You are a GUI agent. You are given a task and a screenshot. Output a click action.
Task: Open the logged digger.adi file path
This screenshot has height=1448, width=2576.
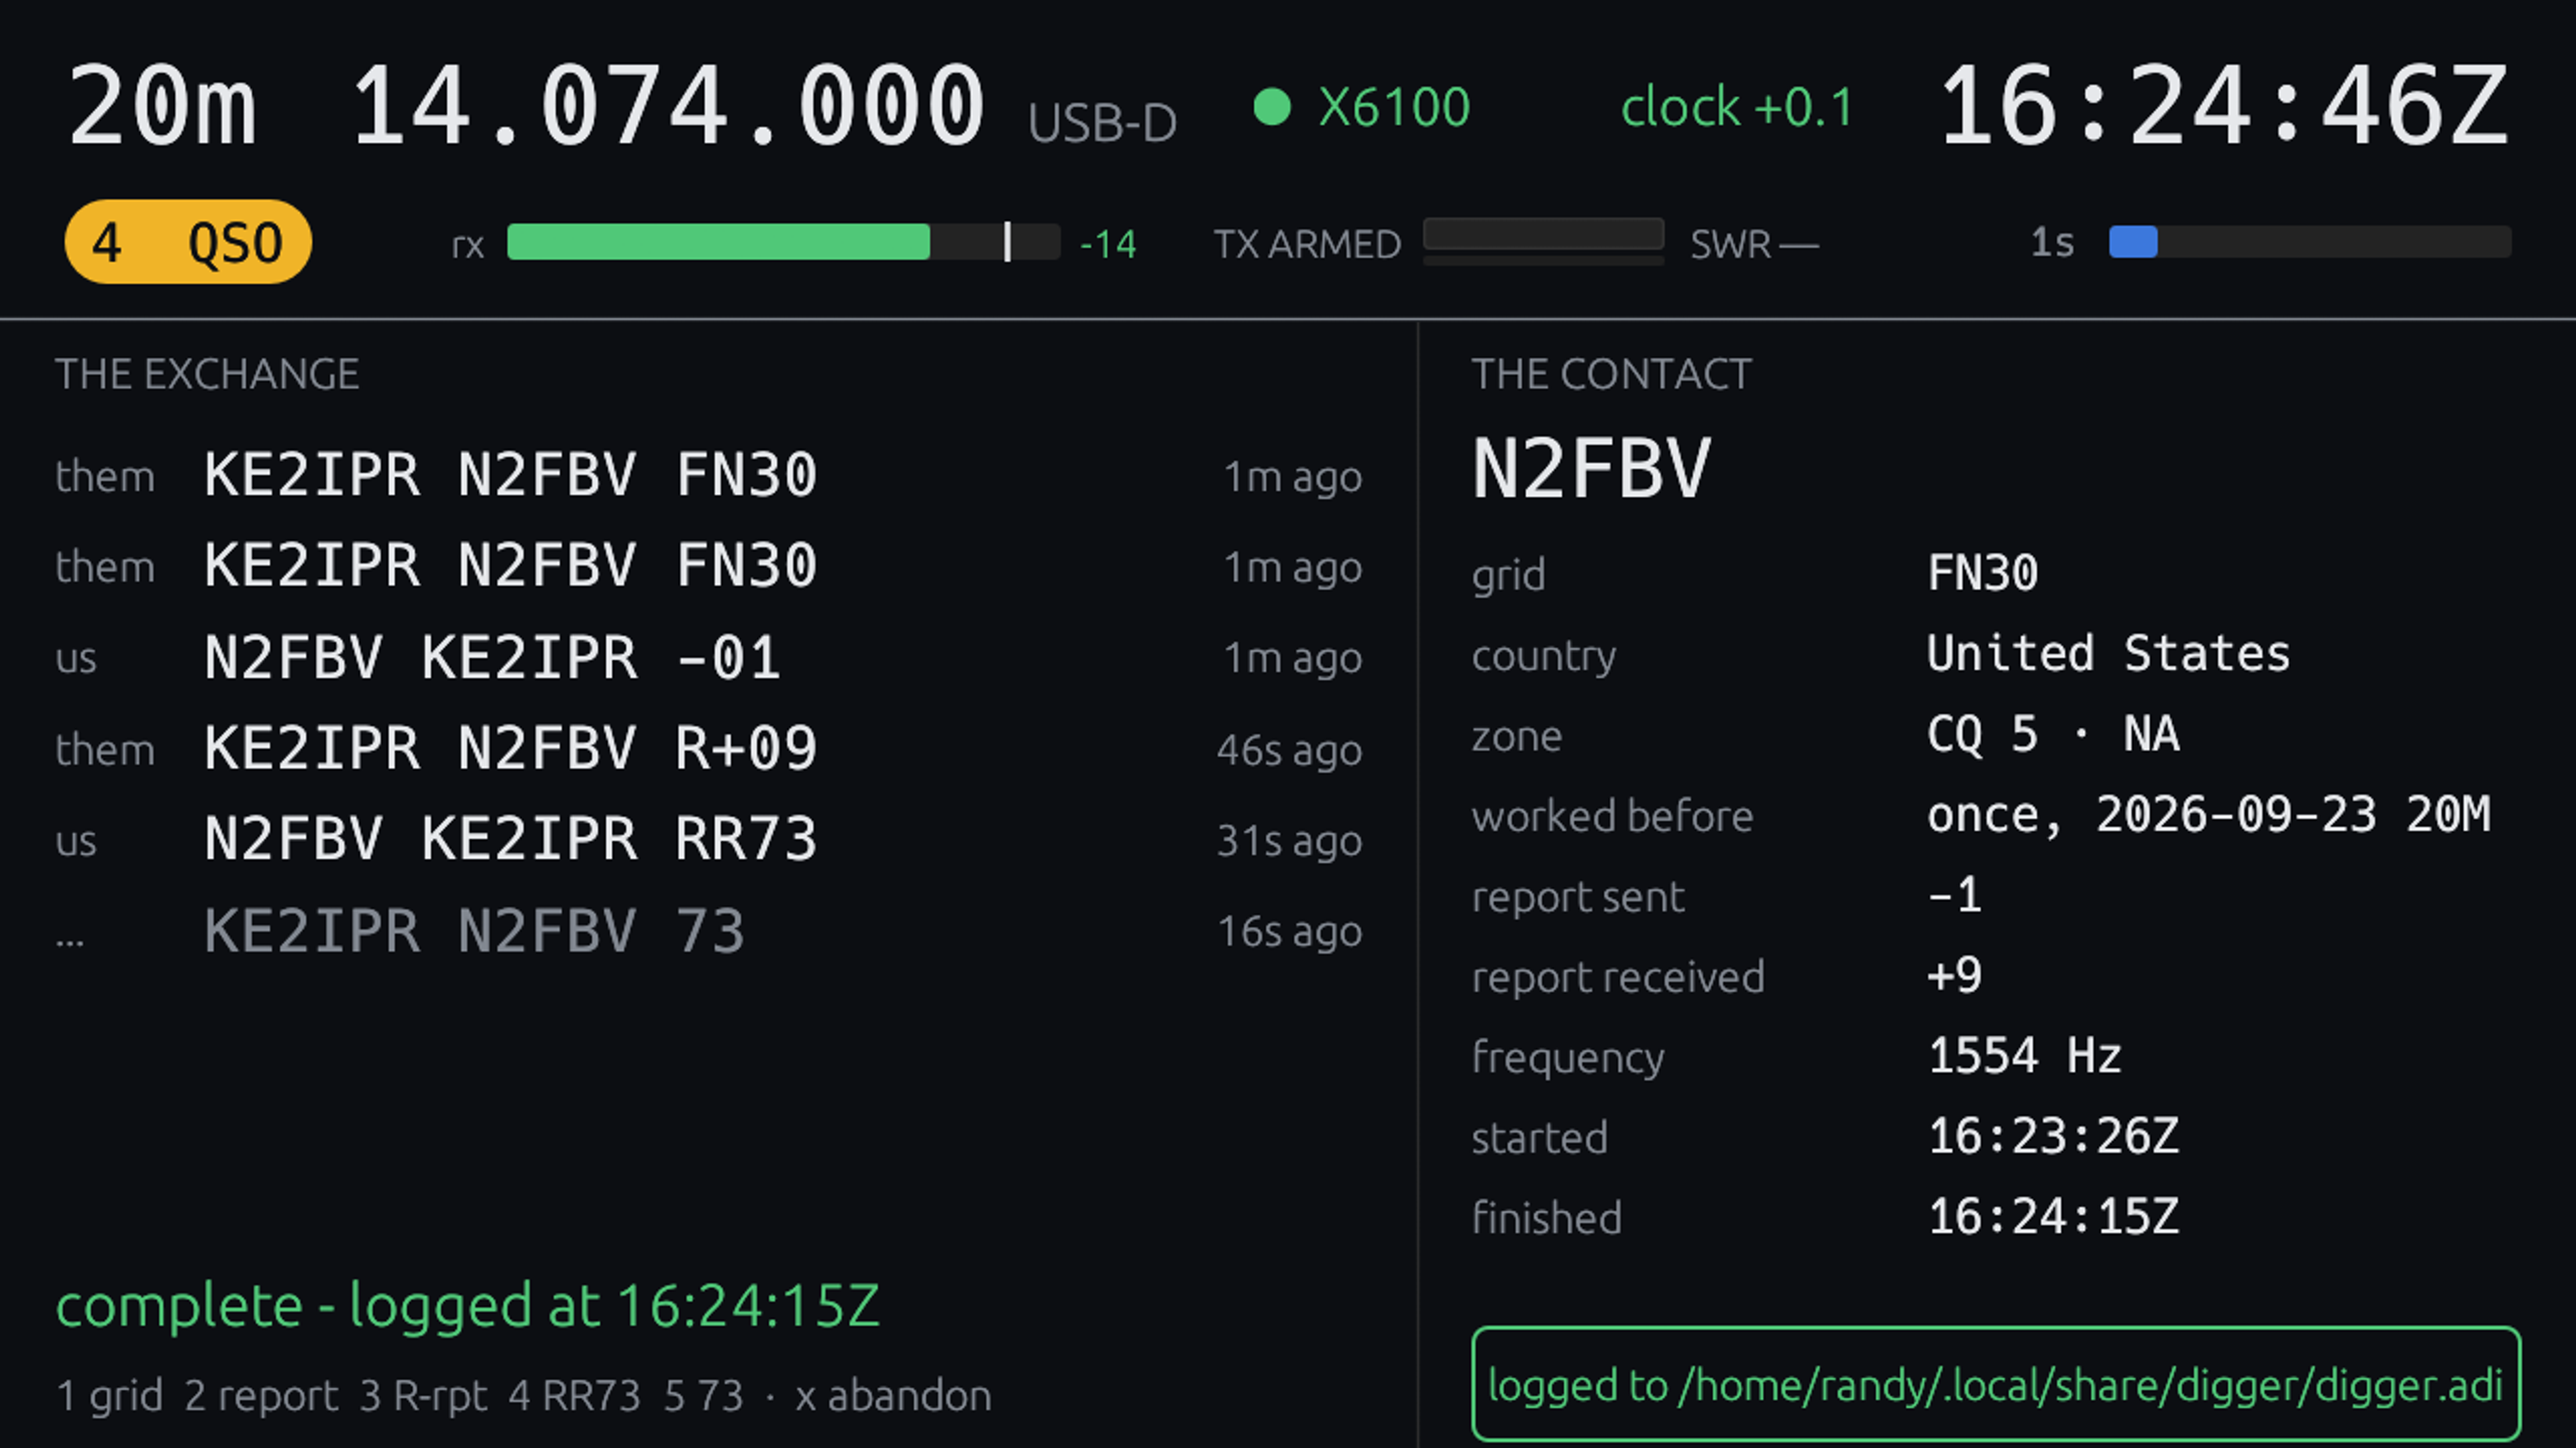(1995, 1385)
